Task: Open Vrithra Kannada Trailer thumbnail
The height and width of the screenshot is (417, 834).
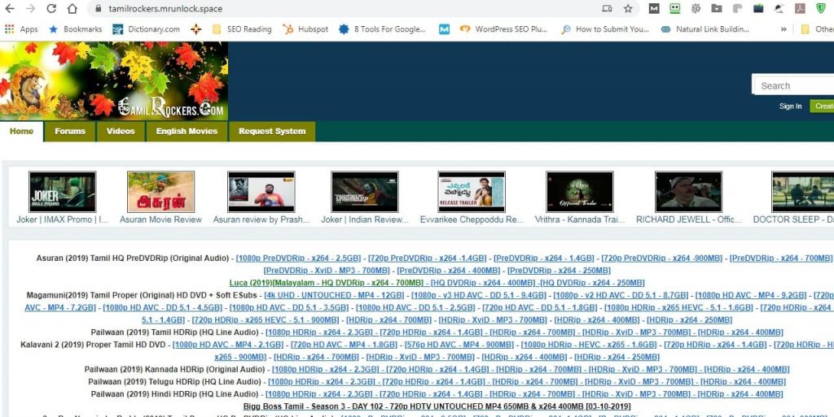Action: coord(580,192)
